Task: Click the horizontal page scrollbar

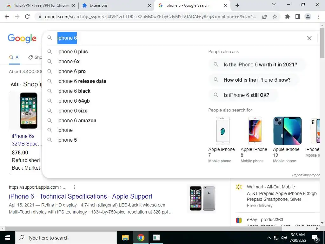Action: [143, 228]
